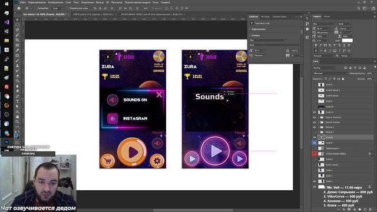Viewport: 377px width, 212px height.
Task: Switch to the Абзац panel tab
Action: click(327, 16)
